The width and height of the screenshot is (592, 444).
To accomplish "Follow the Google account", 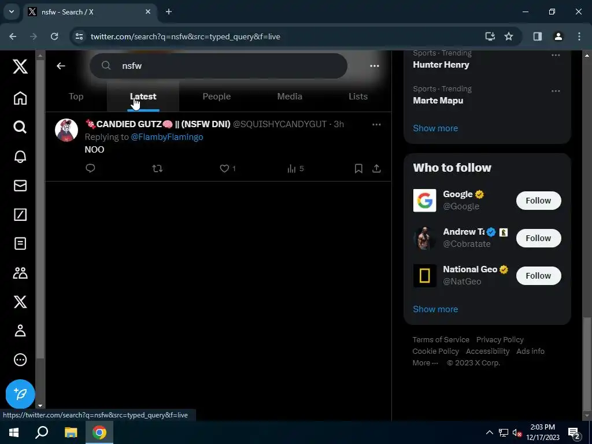I will point(538,201).
